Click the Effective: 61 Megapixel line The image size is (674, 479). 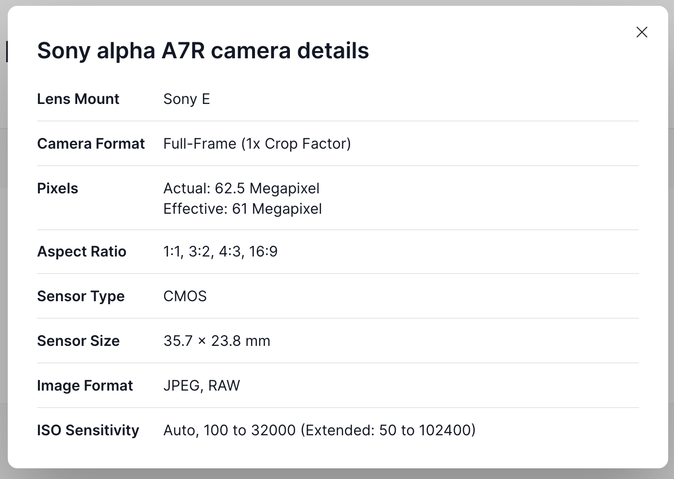coord(242,209)
